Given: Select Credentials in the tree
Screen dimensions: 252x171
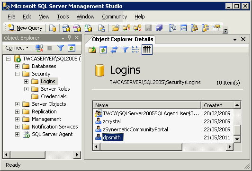Looking at the screenshot, I should coord(54,96).
